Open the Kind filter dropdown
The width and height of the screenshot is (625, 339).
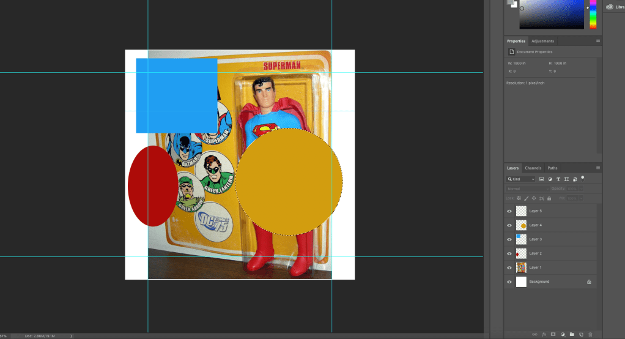pos(520,179)
